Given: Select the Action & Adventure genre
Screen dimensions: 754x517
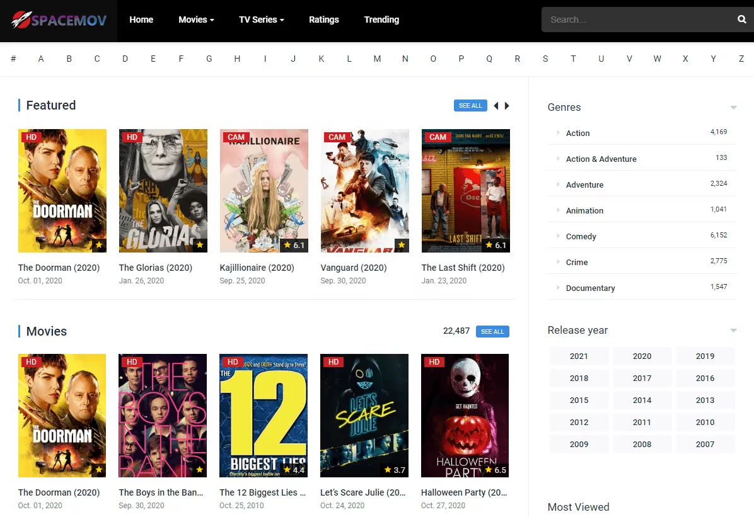Looking at the screenshot, I should click(x=601, y=159).
